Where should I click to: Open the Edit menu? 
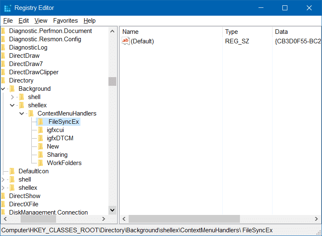(x=24, y=21)
